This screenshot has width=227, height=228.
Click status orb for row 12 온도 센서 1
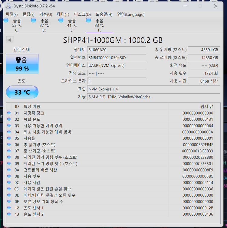9,208
